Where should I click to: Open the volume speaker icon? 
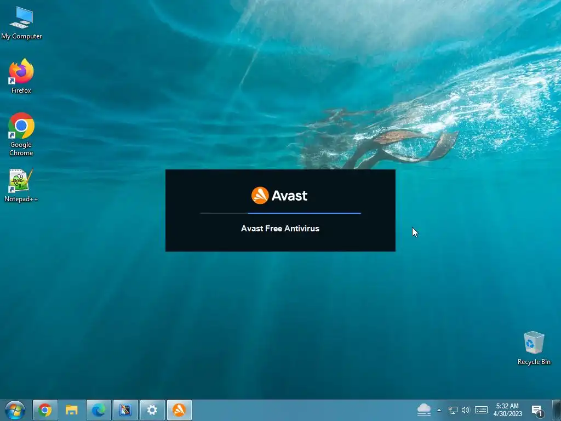click(466, 410)
